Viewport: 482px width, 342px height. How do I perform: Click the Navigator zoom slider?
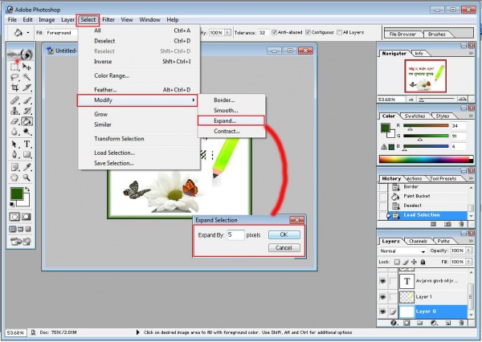[x=436, y=100]
